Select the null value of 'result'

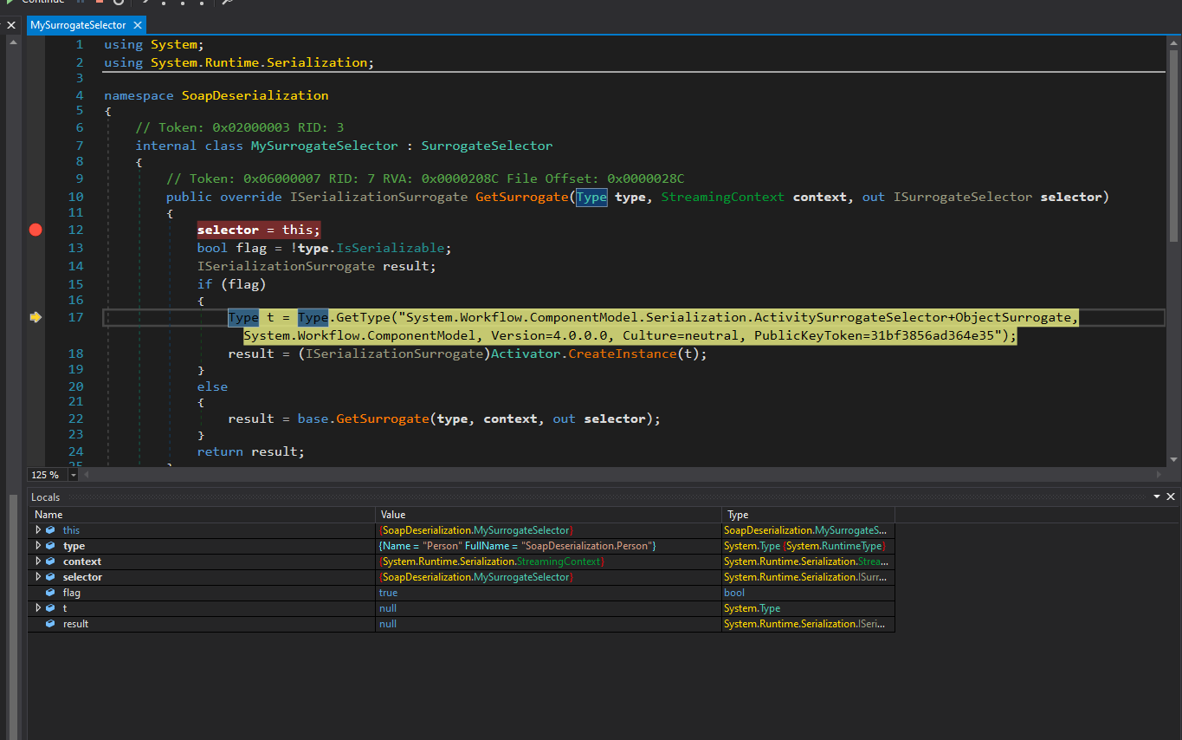[x=388, y=624]
